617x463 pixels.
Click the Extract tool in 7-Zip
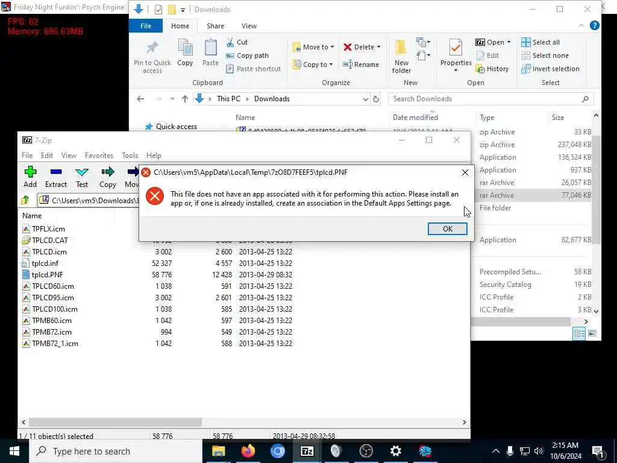click(56, 177)
